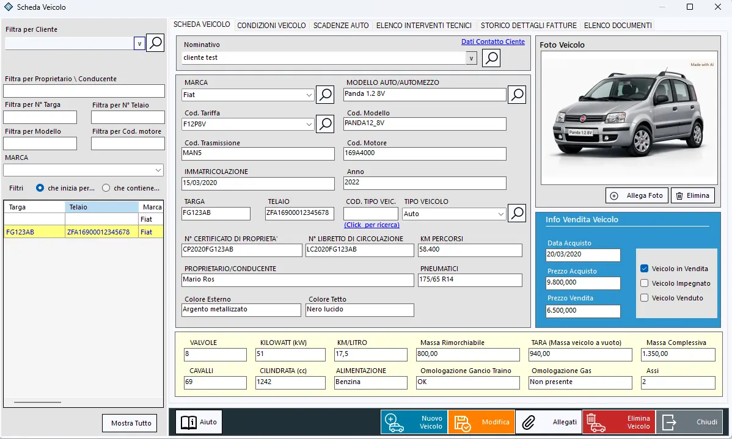Click orange Modifica button

point(481,422)
